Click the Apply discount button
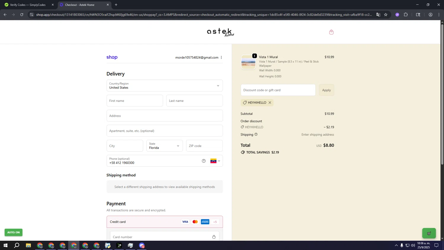This screenshot has width=444, height=250. 326,90
